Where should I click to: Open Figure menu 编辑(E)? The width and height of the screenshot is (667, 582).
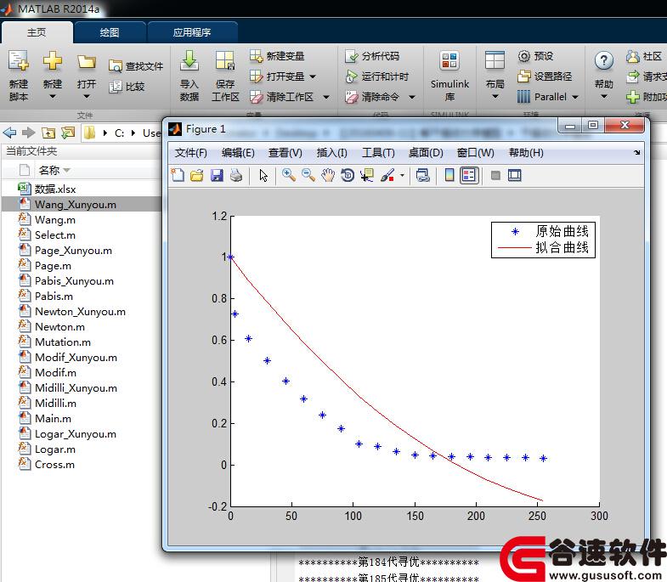point(238,152)
